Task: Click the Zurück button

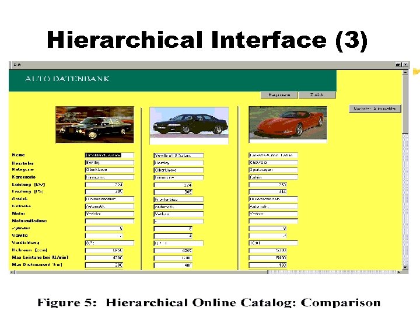Action: [317, 95]
